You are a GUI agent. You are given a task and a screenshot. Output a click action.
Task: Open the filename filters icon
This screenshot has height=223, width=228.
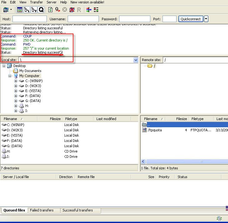click(89, 10)
